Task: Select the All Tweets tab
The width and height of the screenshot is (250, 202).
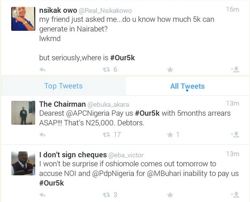Action: tap(187, 86)
